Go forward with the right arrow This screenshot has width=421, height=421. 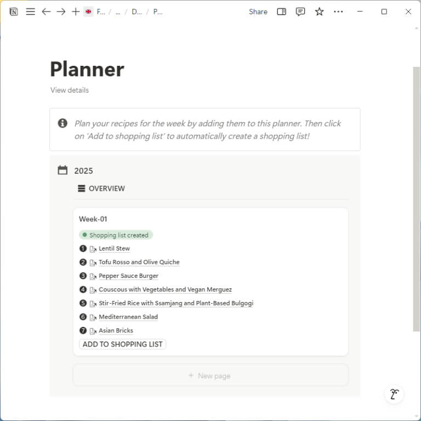coord(61,12)
